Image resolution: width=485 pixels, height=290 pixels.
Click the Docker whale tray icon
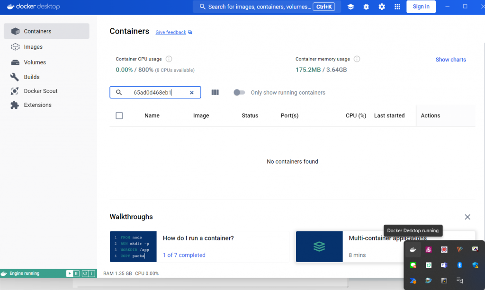[413, 249]
